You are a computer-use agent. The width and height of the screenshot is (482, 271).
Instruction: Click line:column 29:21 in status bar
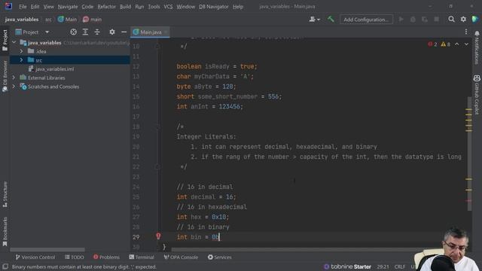click(x=383, y=266)
